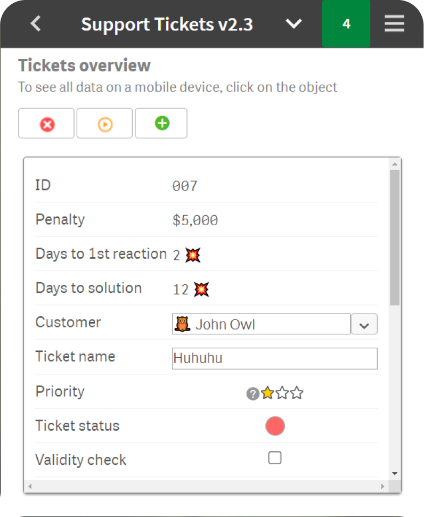Open the sheet chevron next to title
The height and width of the screenshot is (517, 424).
(293, 24)
